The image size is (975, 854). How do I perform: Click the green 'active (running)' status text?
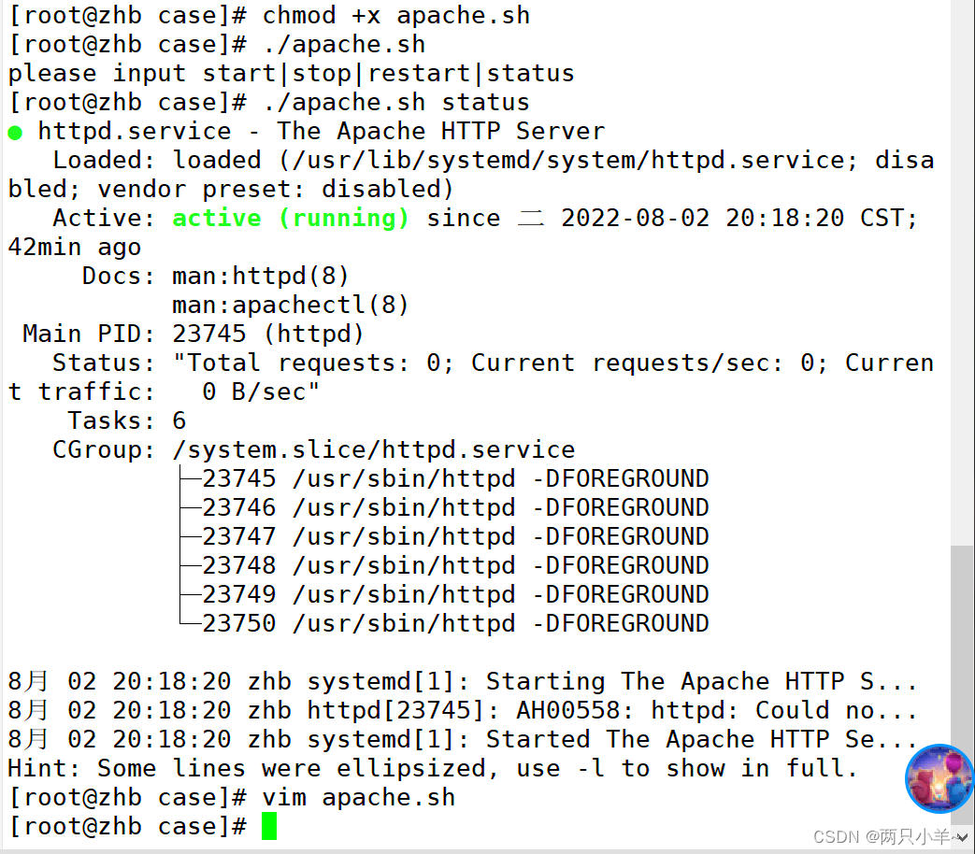point(291,218)
